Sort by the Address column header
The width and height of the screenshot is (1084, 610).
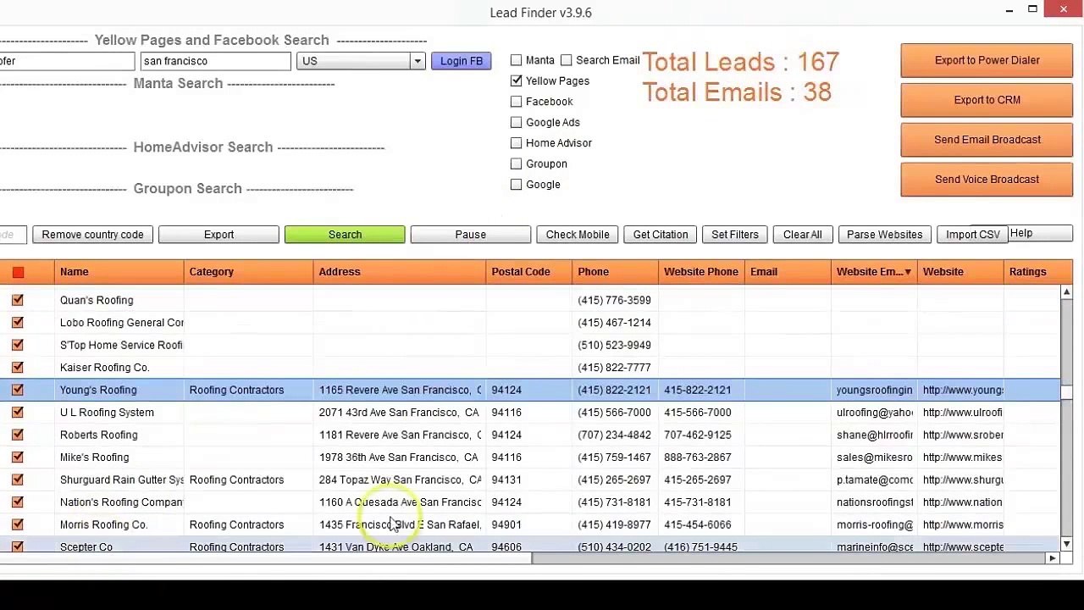(399, 272)
